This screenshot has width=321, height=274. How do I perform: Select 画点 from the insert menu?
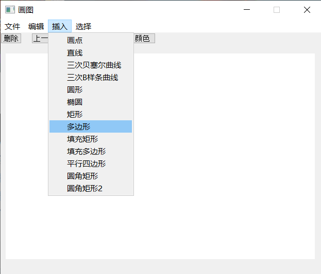tap(91, 40)
